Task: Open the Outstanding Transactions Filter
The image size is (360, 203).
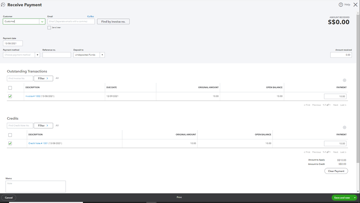Action: (x=43, y=78)
